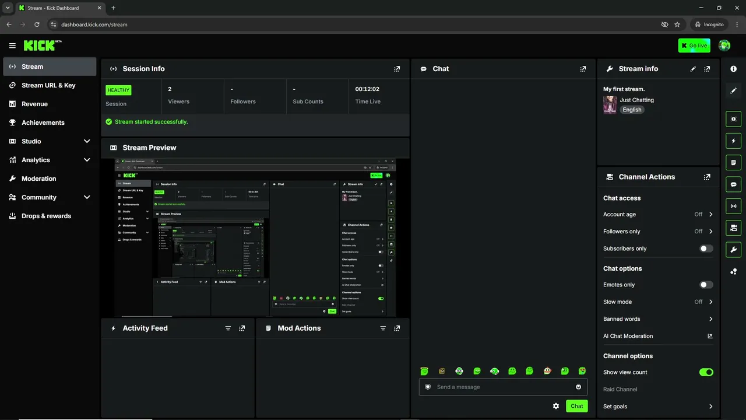
Task: Pop out the Chat panel
Action: pyautogui.click(x=583, y=69)
